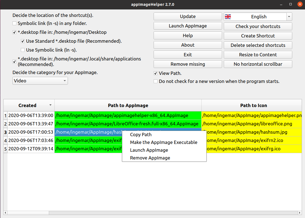The width and height of the screenshot is (305, 218).
Task: Maximize the appImageHelper window
Action: 291,4
